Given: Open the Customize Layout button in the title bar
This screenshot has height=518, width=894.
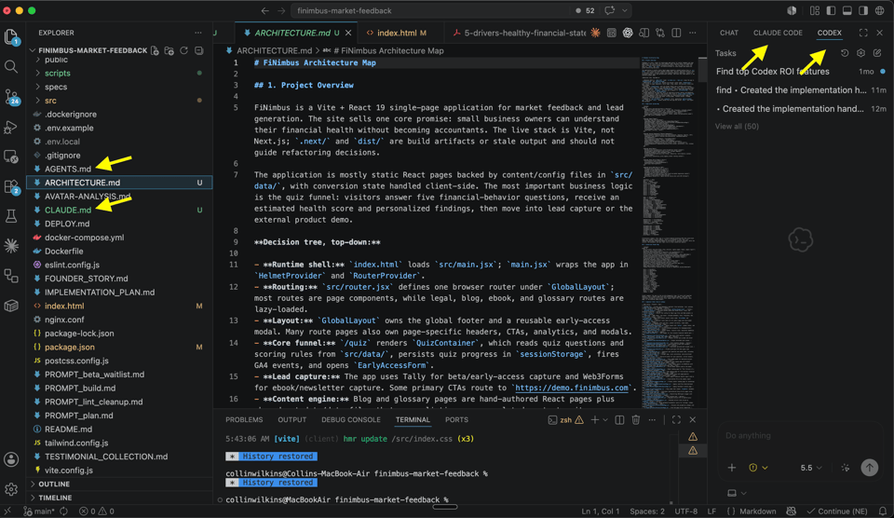Looking at the screenshot, I should [815, 10].
